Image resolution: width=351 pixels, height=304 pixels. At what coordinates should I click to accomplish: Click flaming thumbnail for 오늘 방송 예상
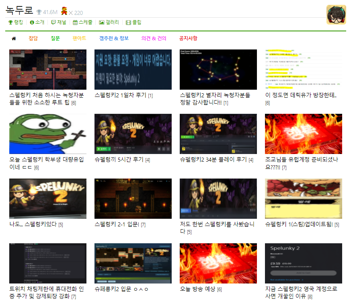point(218,263)
